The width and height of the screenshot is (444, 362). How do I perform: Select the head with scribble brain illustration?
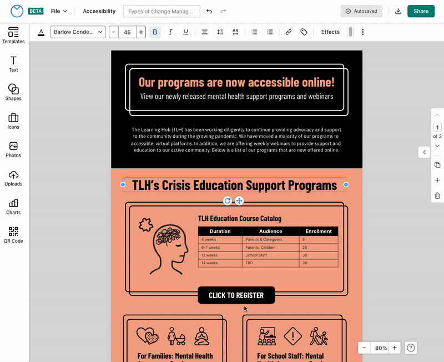coord(169,249)
